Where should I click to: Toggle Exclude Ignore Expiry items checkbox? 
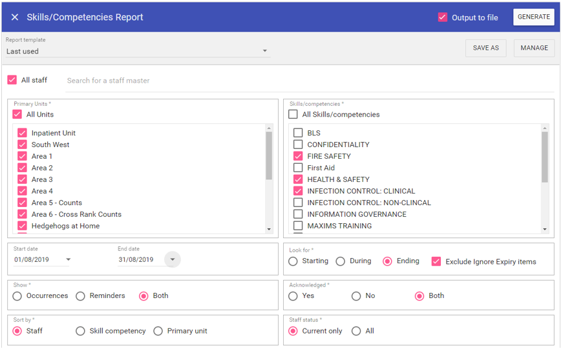click(436, 261)
